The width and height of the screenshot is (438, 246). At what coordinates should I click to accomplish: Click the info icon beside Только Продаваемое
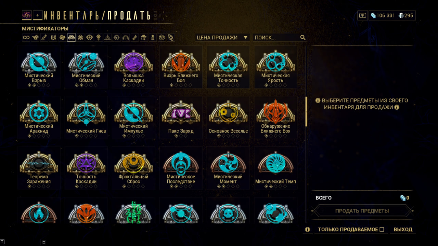308,230
